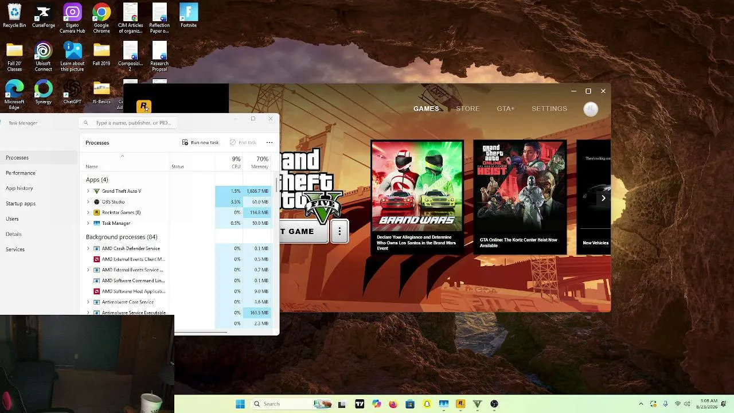Select the JS-Basics folder on desktop
Image resolution: width=734 pixels, height=413 pixels.
tap(101, 92)
